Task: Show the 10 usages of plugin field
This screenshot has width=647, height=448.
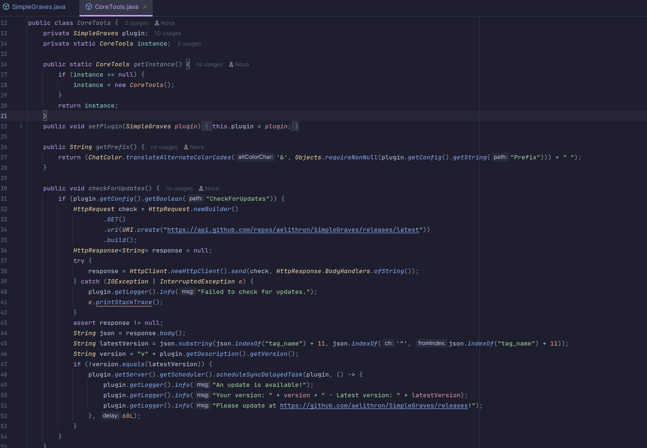Action: click(x=168, y=33)
